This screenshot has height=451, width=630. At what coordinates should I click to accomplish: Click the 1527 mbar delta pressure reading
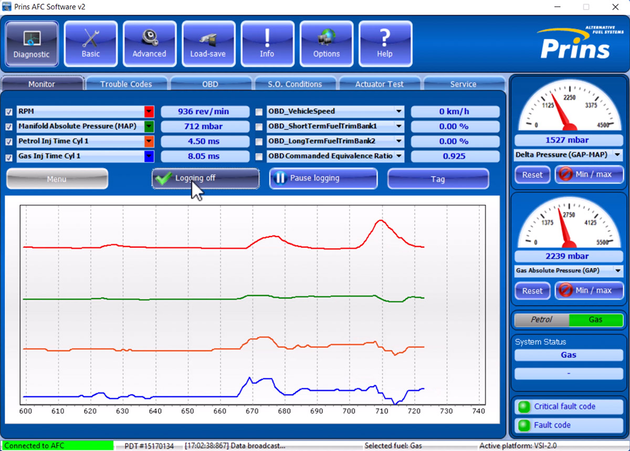[569, 140]
